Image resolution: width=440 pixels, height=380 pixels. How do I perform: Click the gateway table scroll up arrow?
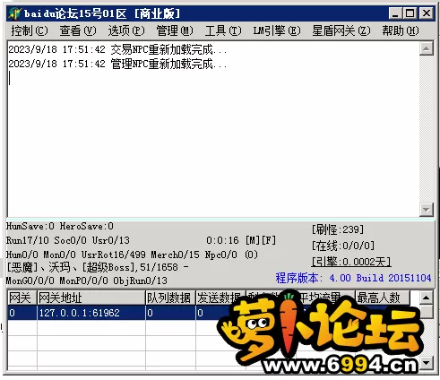[427, 298]
